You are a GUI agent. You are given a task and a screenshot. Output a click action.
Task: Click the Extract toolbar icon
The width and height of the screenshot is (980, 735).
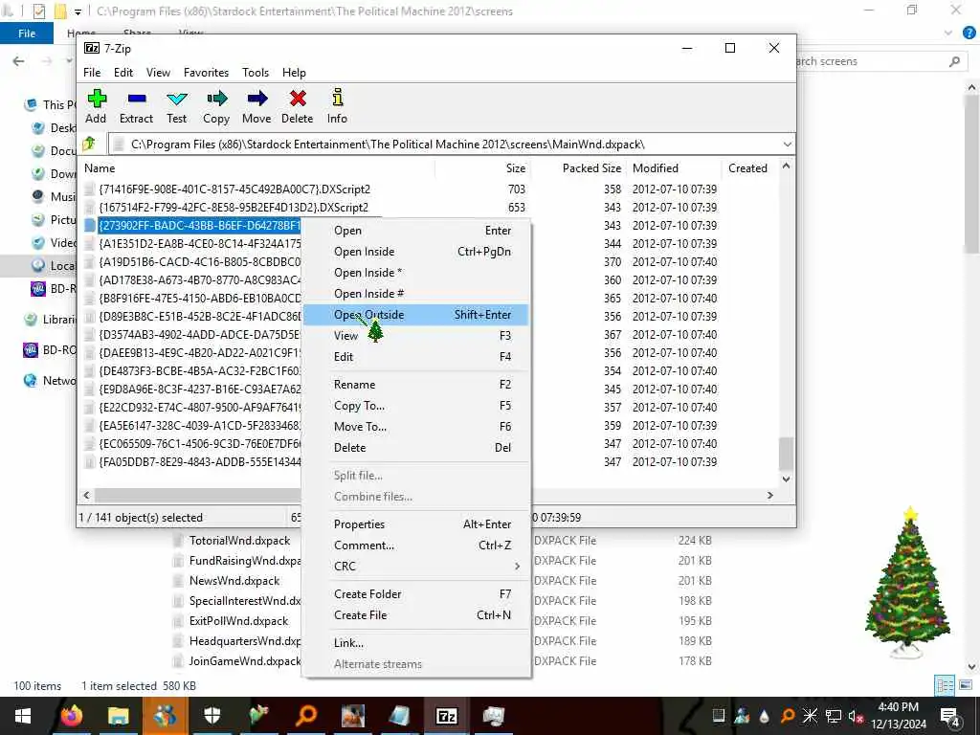tap(136, 106)
